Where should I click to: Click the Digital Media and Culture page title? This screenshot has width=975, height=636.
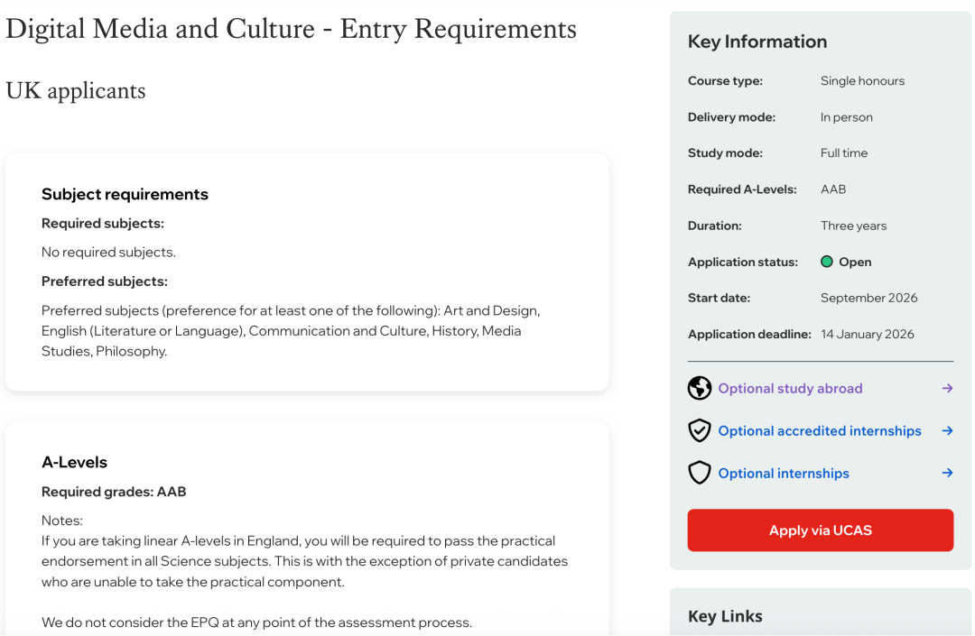coord(291,29)
